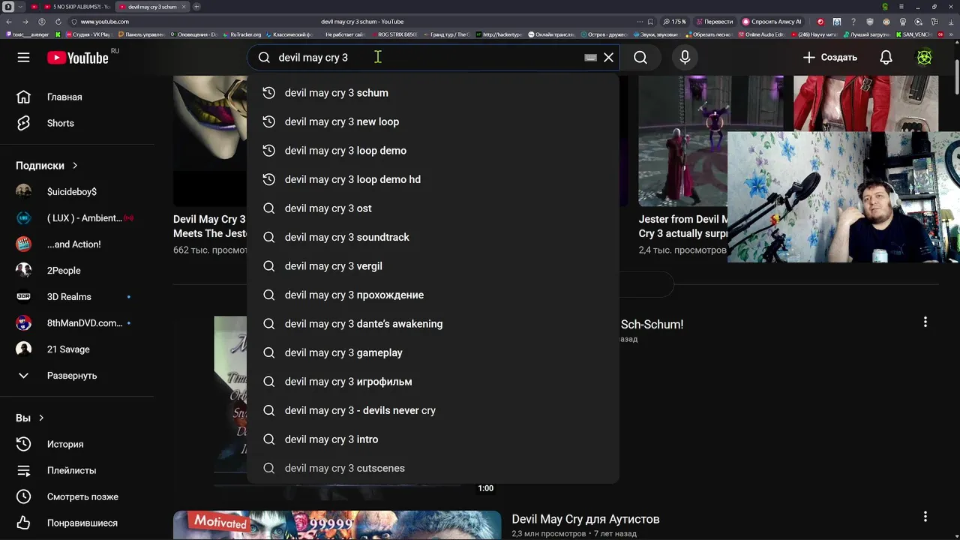Click Спросить Алису AI button
960x540 pixels.
tap(772, 22)
